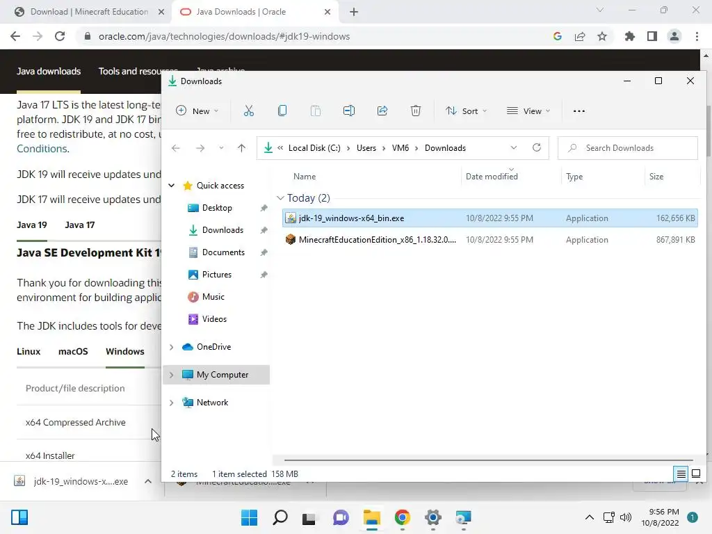Select the macOS tab on Oracle page

73,351
